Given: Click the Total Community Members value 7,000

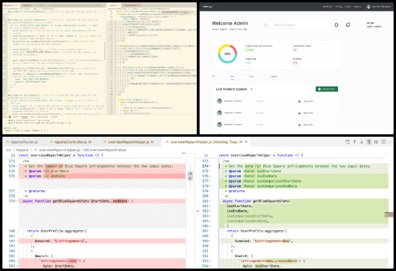Looking at the screenshot, I should click(x=249, y=50).
